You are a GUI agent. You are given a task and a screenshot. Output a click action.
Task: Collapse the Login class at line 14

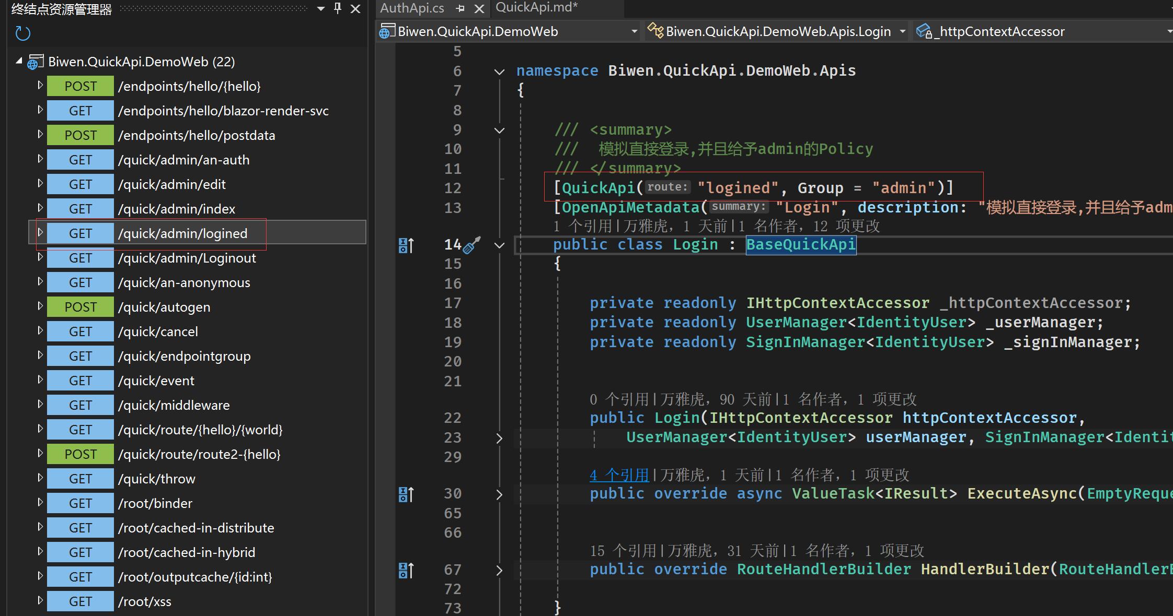click(x=499, y=245)
